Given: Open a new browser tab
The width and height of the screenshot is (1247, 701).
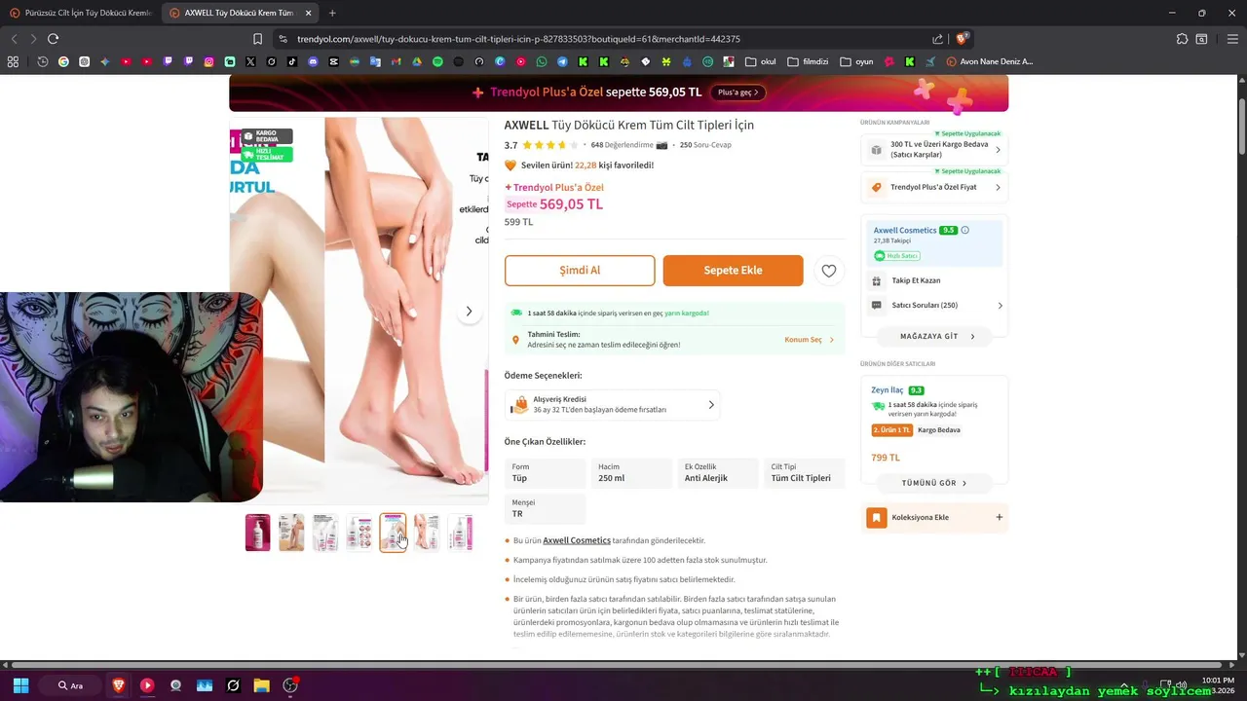Looking at the screenshot, I should (x=332, y=13).
